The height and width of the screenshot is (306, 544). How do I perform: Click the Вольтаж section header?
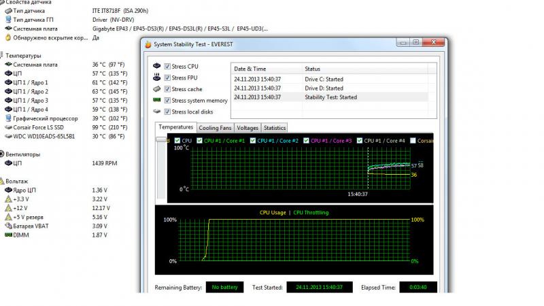(x=16, y=181)
